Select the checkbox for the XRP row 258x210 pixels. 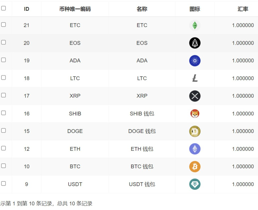[x=3, y=95]
